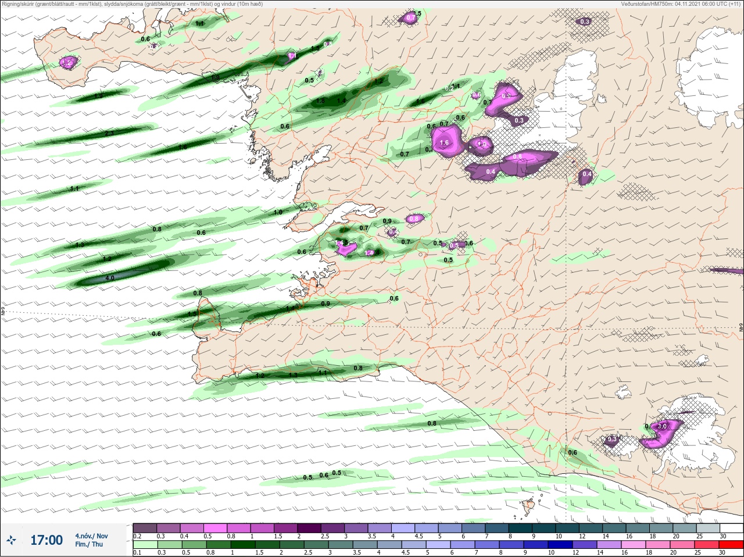Click the 4.0 rain value offshore
The image size is (744, 557).
tap(109, 278)
